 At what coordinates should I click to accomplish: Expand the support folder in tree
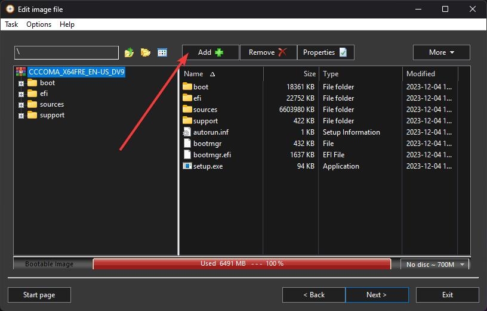[x=21, y=116]
